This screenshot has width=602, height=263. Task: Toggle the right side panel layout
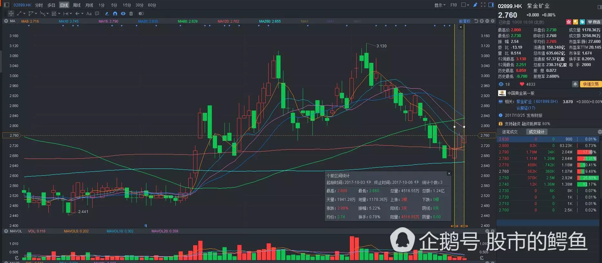click(x=491, y=5)
